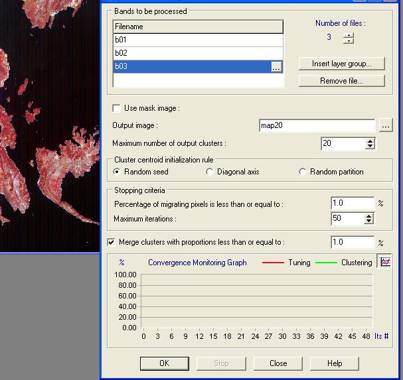Open the graph options icon beside Clustering legend
Image resolution: width=403 pixels, height=380 pixels.
[385, 262]
